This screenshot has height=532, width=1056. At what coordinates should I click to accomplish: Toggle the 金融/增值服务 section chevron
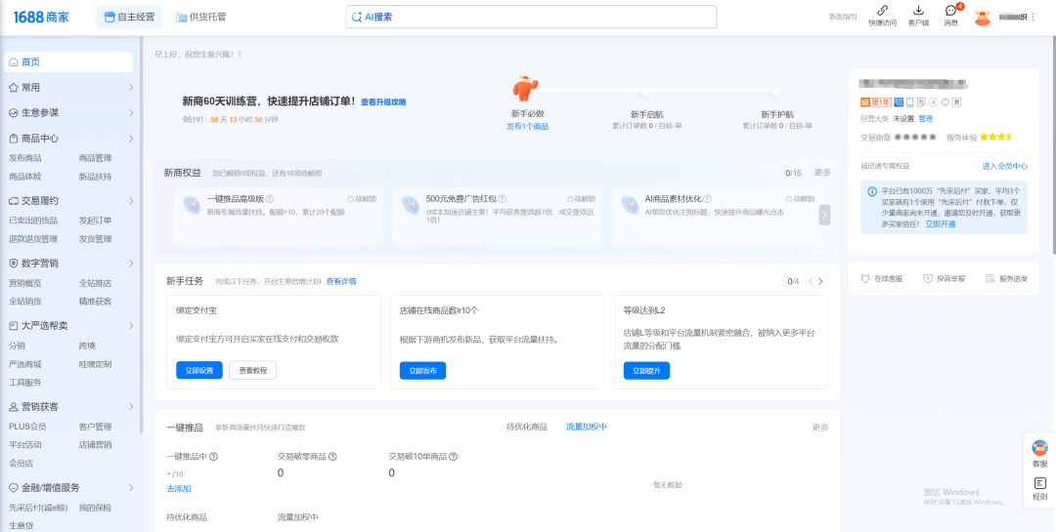point(131,488)
